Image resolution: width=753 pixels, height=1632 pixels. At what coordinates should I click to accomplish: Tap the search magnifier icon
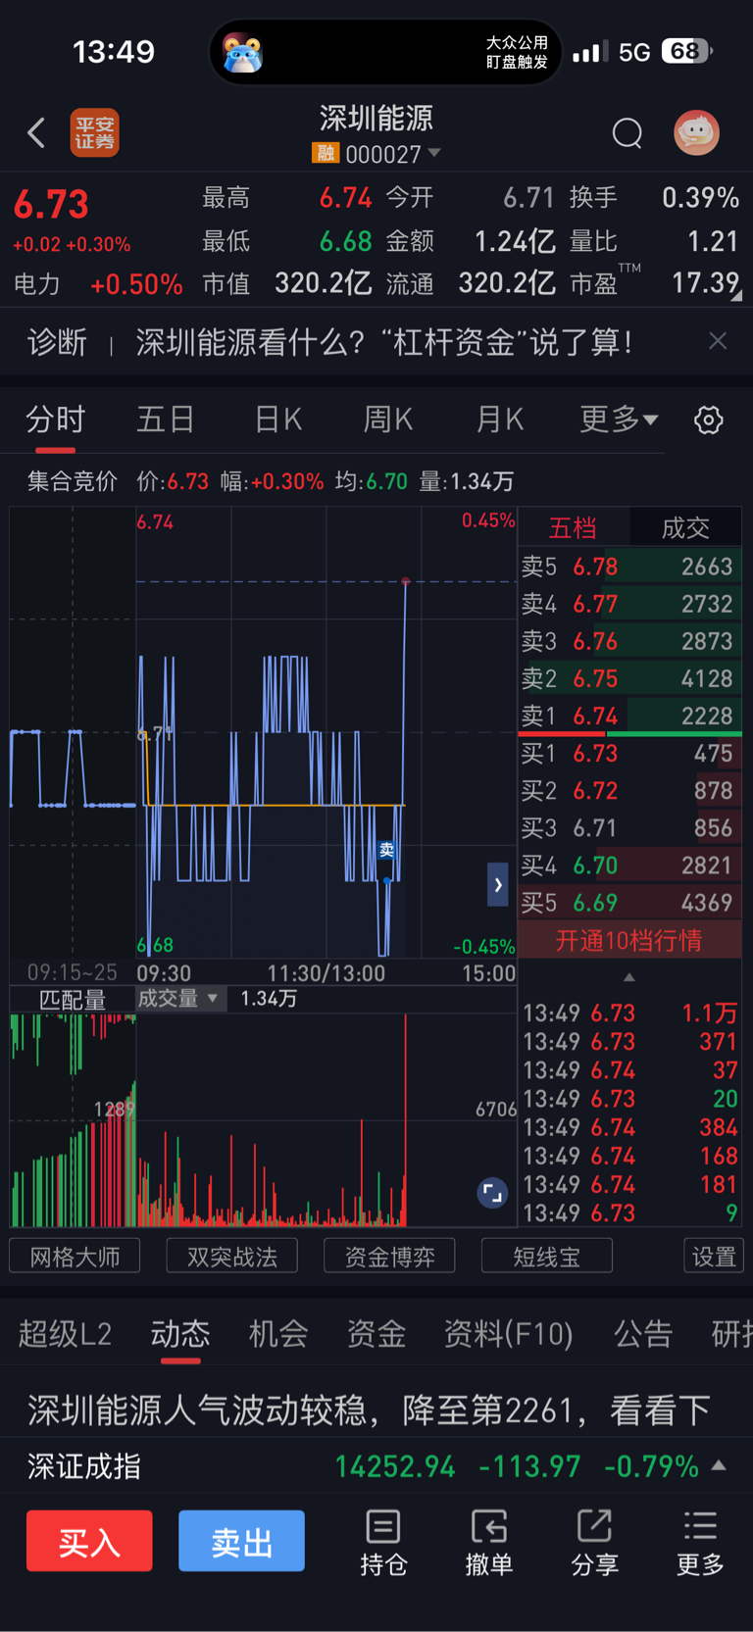click(627, 132)
